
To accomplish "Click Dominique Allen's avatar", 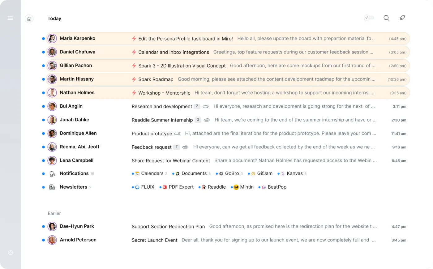I will [x=52, y=133].
